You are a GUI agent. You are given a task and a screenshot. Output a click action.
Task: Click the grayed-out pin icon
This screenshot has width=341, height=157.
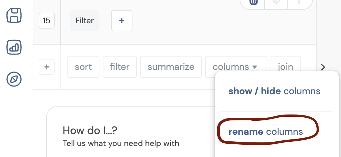276,2
